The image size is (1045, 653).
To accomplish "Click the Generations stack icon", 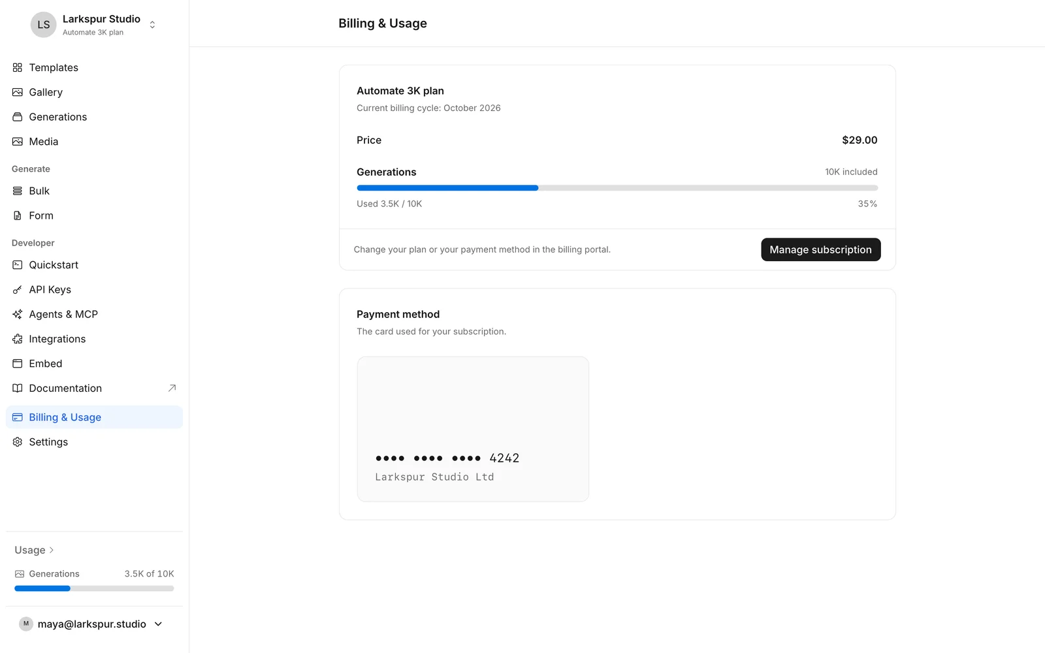I will (x=18, y=117).
